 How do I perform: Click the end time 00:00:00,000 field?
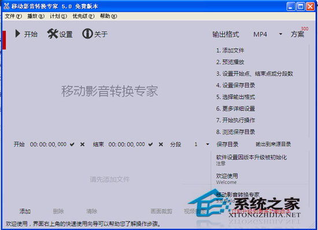(x=127, y=144)
